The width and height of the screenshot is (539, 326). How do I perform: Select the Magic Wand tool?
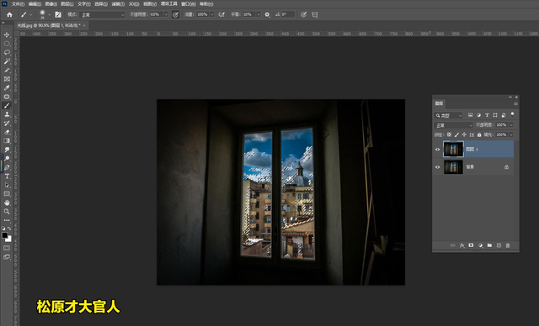7,61
